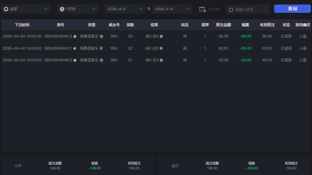Click the -96.00 win/loss value
This screenshot has height=175, width=312.
click(245, 36)
